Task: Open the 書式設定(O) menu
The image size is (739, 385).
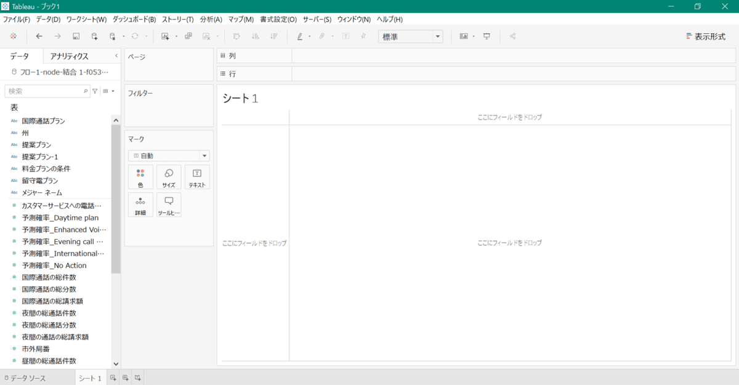Action: [278, 20]
